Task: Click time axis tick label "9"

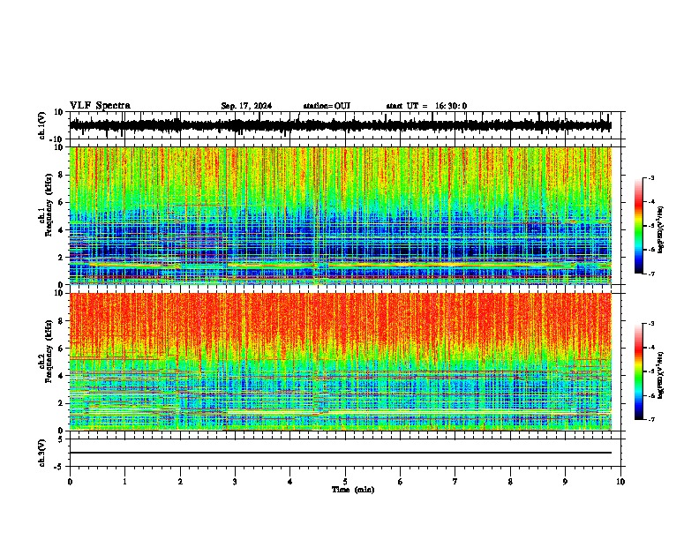Action: pos(565,482)
